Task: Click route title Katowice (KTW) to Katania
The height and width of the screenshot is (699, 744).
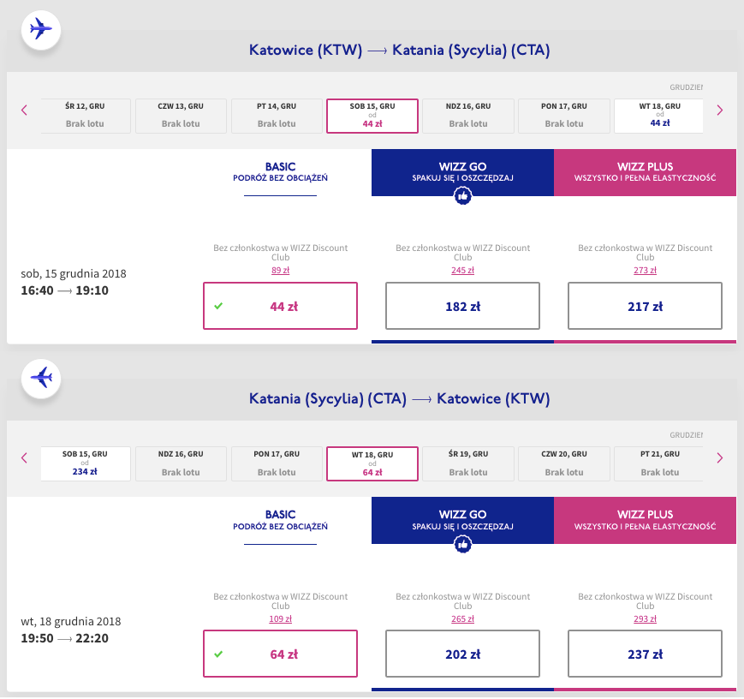Action: 400,51
